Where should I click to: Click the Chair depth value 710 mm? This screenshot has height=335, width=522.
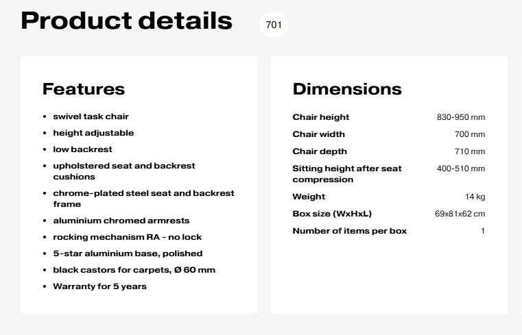point(469,151)
